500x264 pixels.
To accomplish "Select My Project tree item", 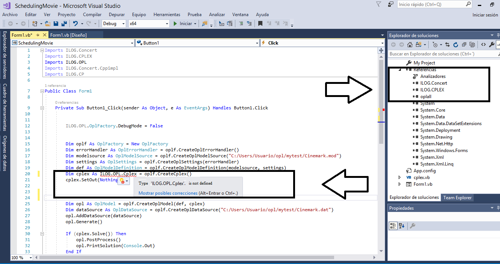I will (424, 63).
